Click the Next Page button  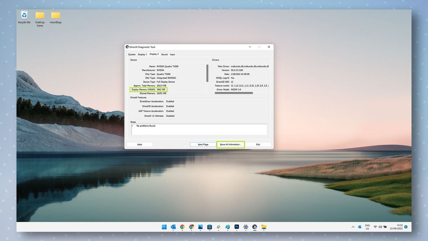(x=203, y=144)
